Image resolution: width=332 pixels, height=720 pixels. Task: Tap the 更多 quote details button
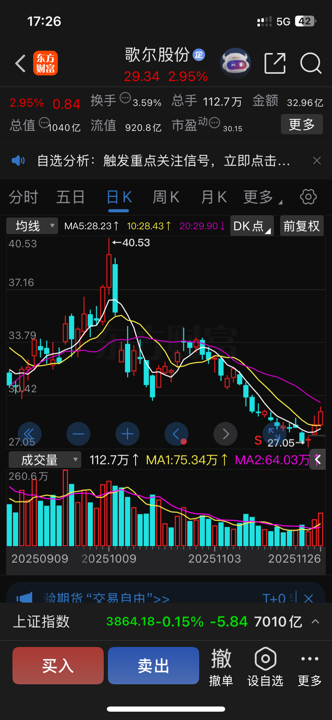click(x=302, y=124)
